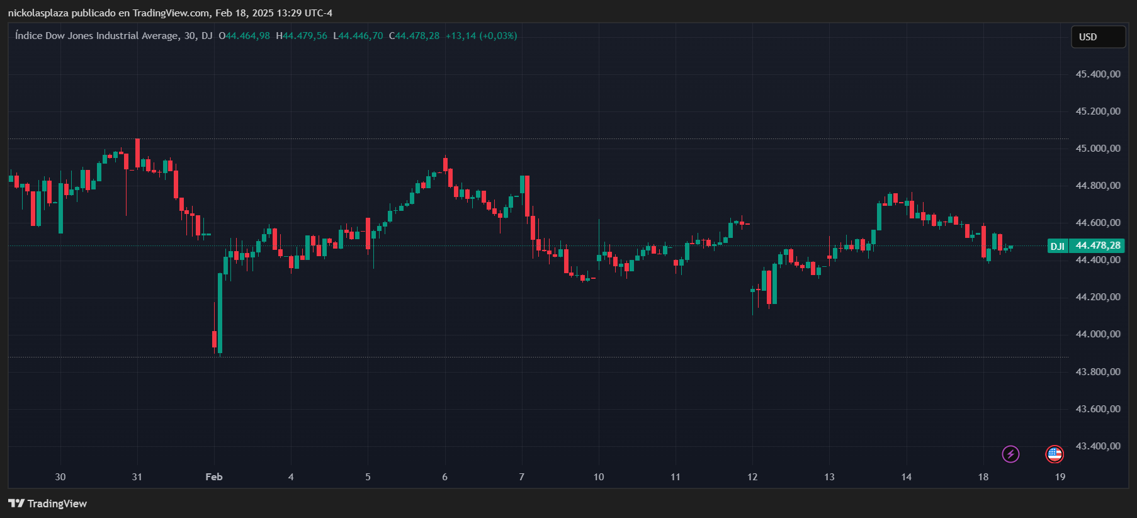The image size is (1137, 518).
Task: Click the date label 4 on time axis
Action: pyautogui.click(x=291, y=477)
